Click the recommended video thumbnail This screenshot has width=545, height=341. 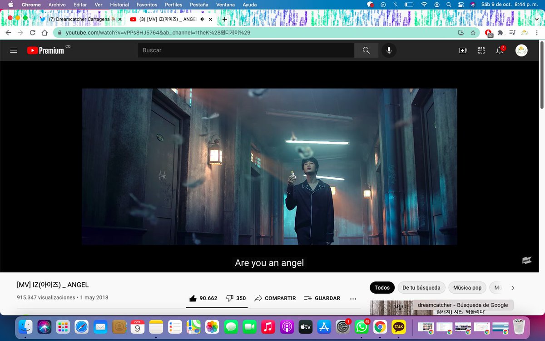[x=391, y=308]
